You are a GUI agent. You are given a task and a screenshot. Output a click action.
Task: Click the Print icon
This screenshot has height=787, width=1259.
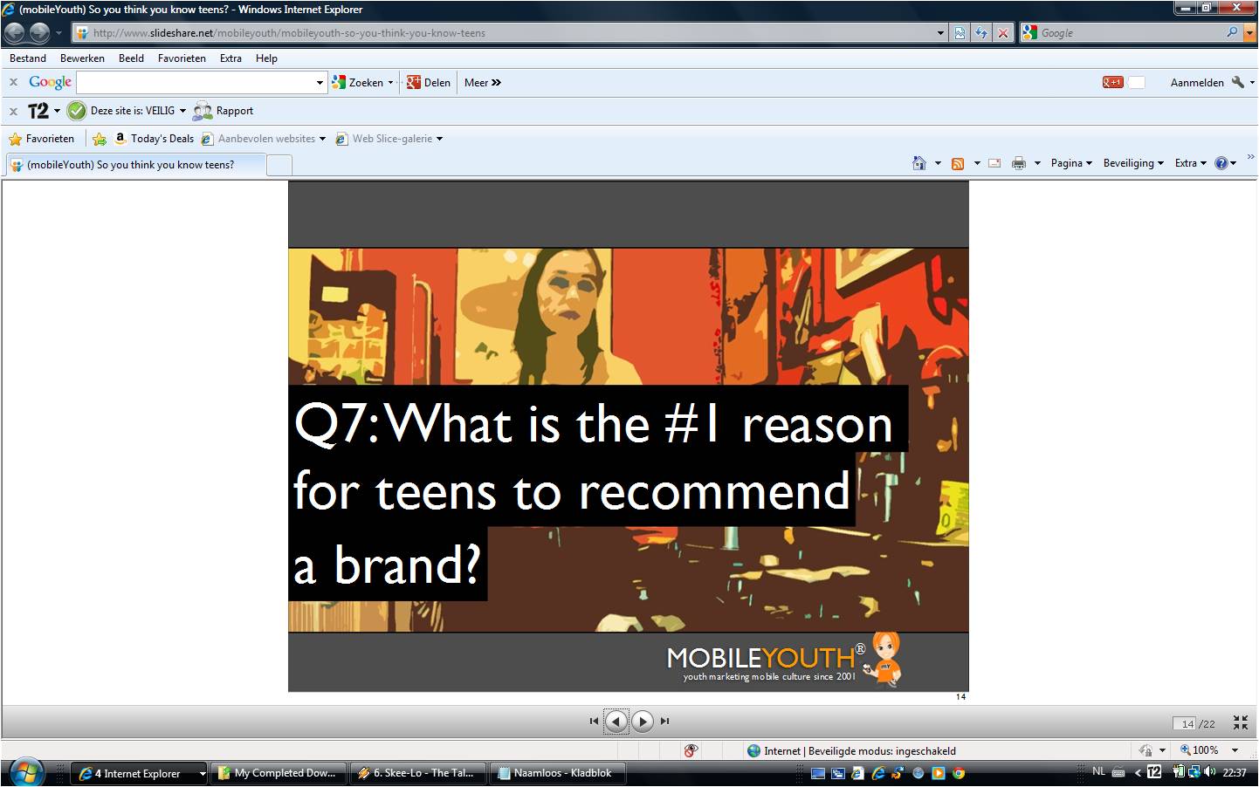1018,163
